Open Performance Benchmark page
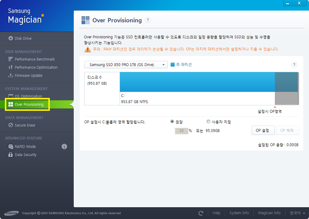Screen dimensions: 309x219 (x=35, y=59)
